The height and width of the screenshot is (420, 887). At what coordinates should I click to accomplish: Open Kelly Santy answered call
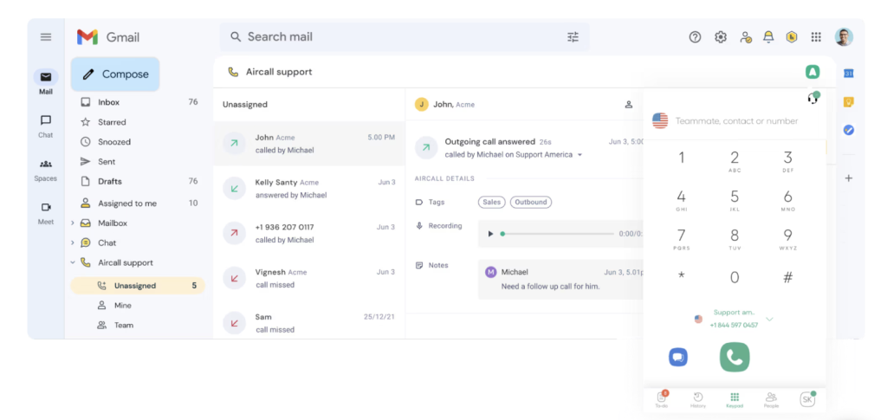tap(309, 188)
